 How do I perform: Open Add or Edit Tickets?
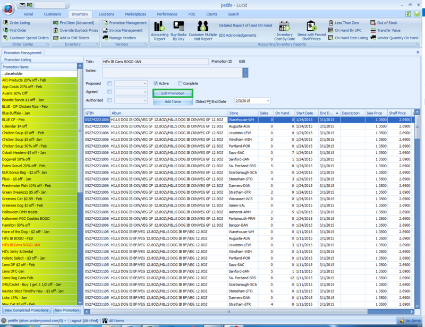tap(71, 38)
